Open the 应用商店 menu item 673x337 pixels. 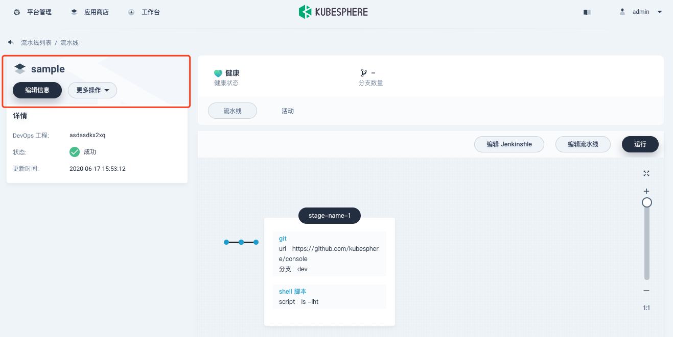(97, 12)
